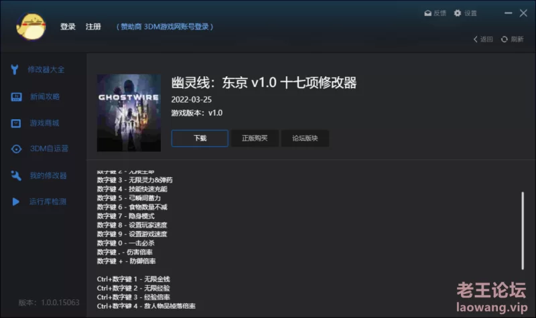Click the title 幽灵线：东京 v1.0 十七项修改器

coord(263,82)
